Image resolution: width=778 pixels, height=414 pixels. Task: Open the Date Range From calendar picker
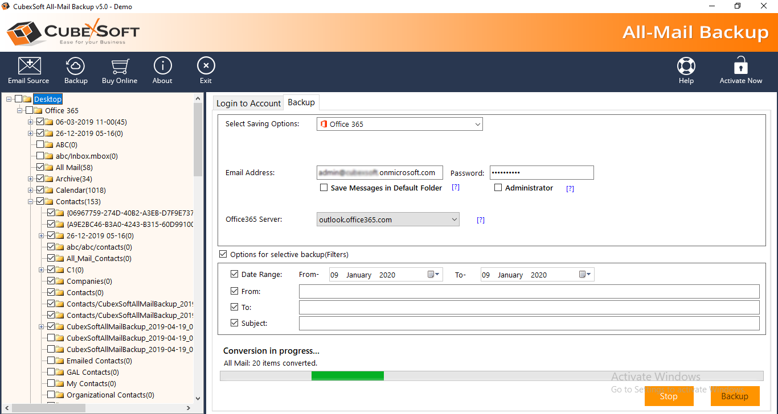[433, 275]
